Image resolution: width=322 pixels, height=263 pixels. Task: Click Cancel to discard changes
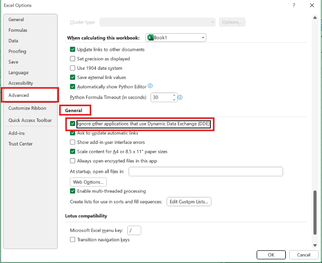(303, 255)
